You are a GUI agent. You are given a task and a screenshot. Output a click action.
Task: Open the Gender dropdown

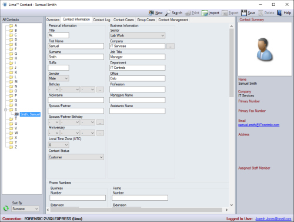[58, 78]
